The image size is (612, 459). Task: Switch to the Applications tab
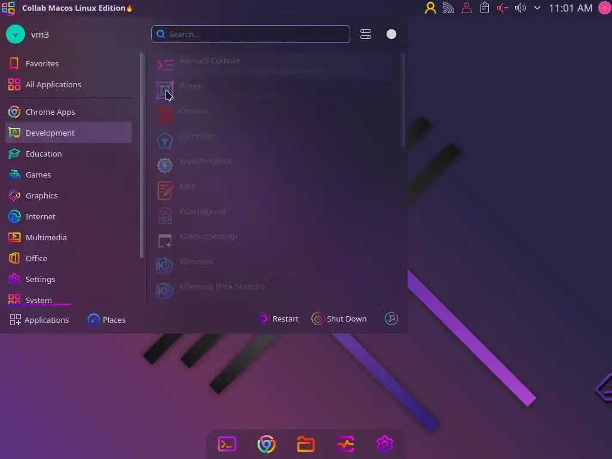pos(39,320)
